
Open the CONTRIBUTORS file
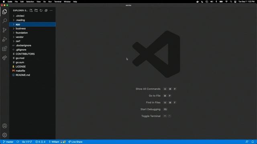coord(33,54)
